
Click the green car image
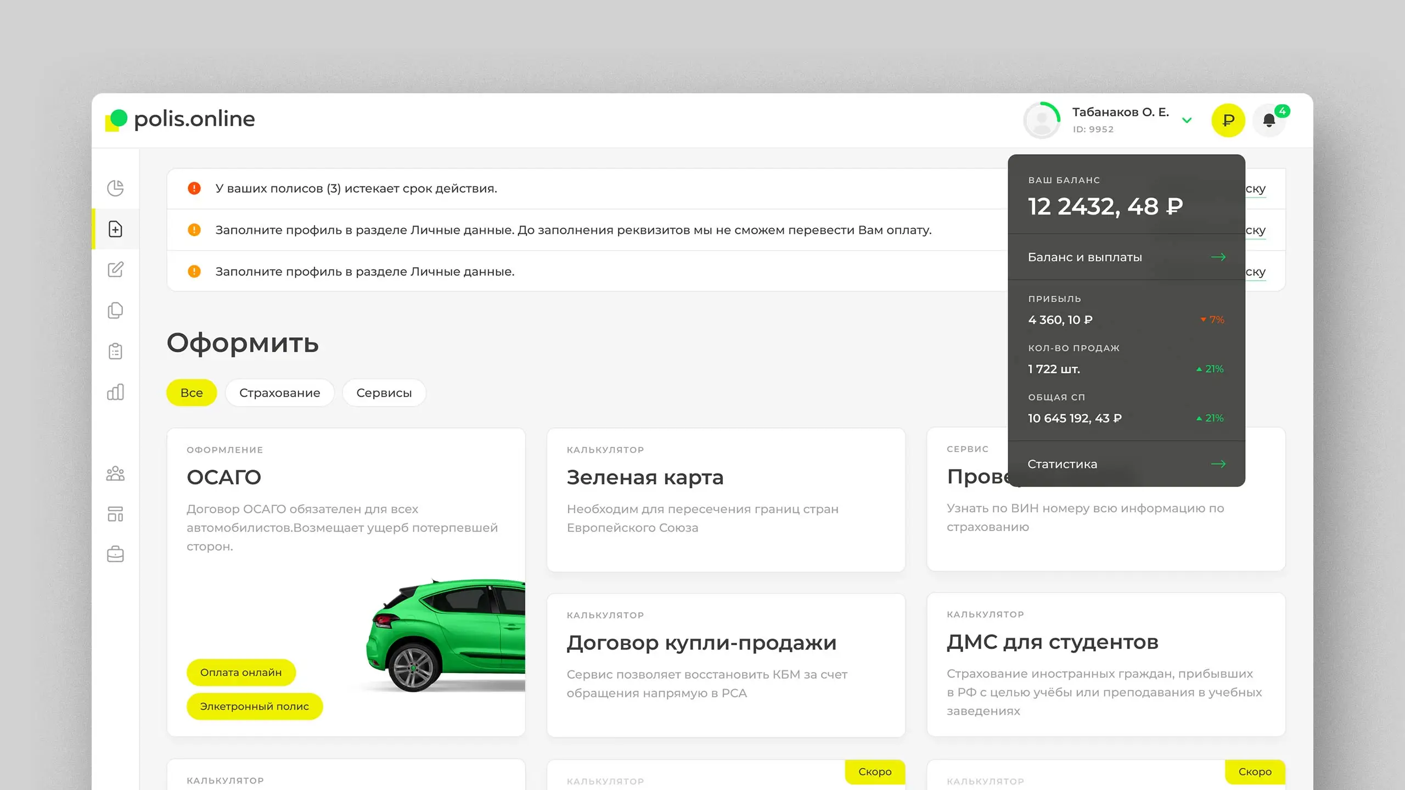[446, 635]
